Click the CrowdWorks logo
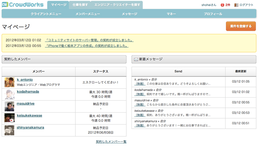This screenshot has width=259, height=147. [23, 5]
